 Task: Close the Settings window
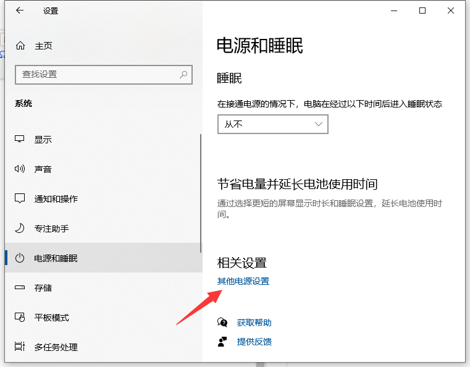click(x=451, y=11)
